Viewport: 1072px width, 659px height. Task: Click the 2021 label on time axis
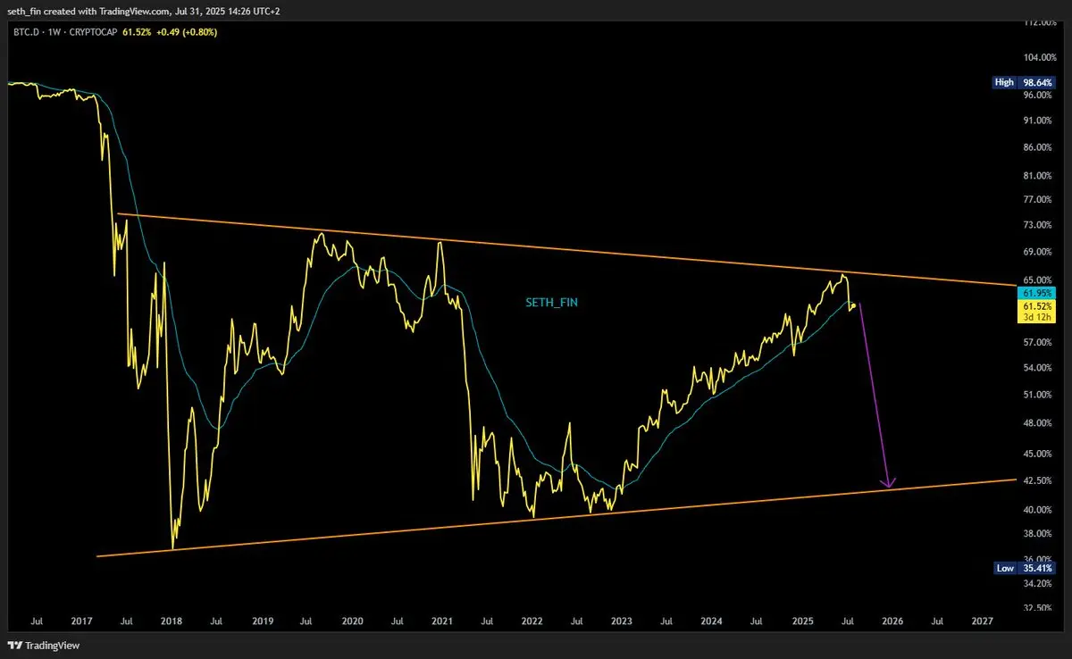coord(442,620)
